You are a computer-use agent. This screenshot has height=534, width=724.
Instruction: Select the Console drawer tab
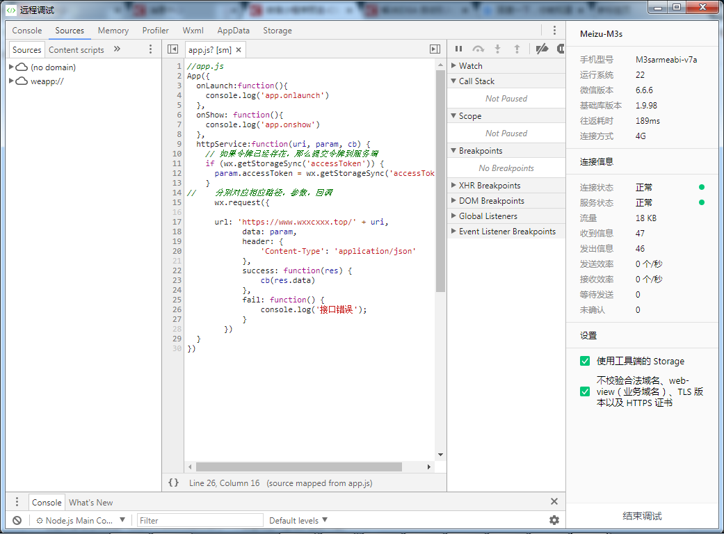pyautogui.click(x=47, y=502)
